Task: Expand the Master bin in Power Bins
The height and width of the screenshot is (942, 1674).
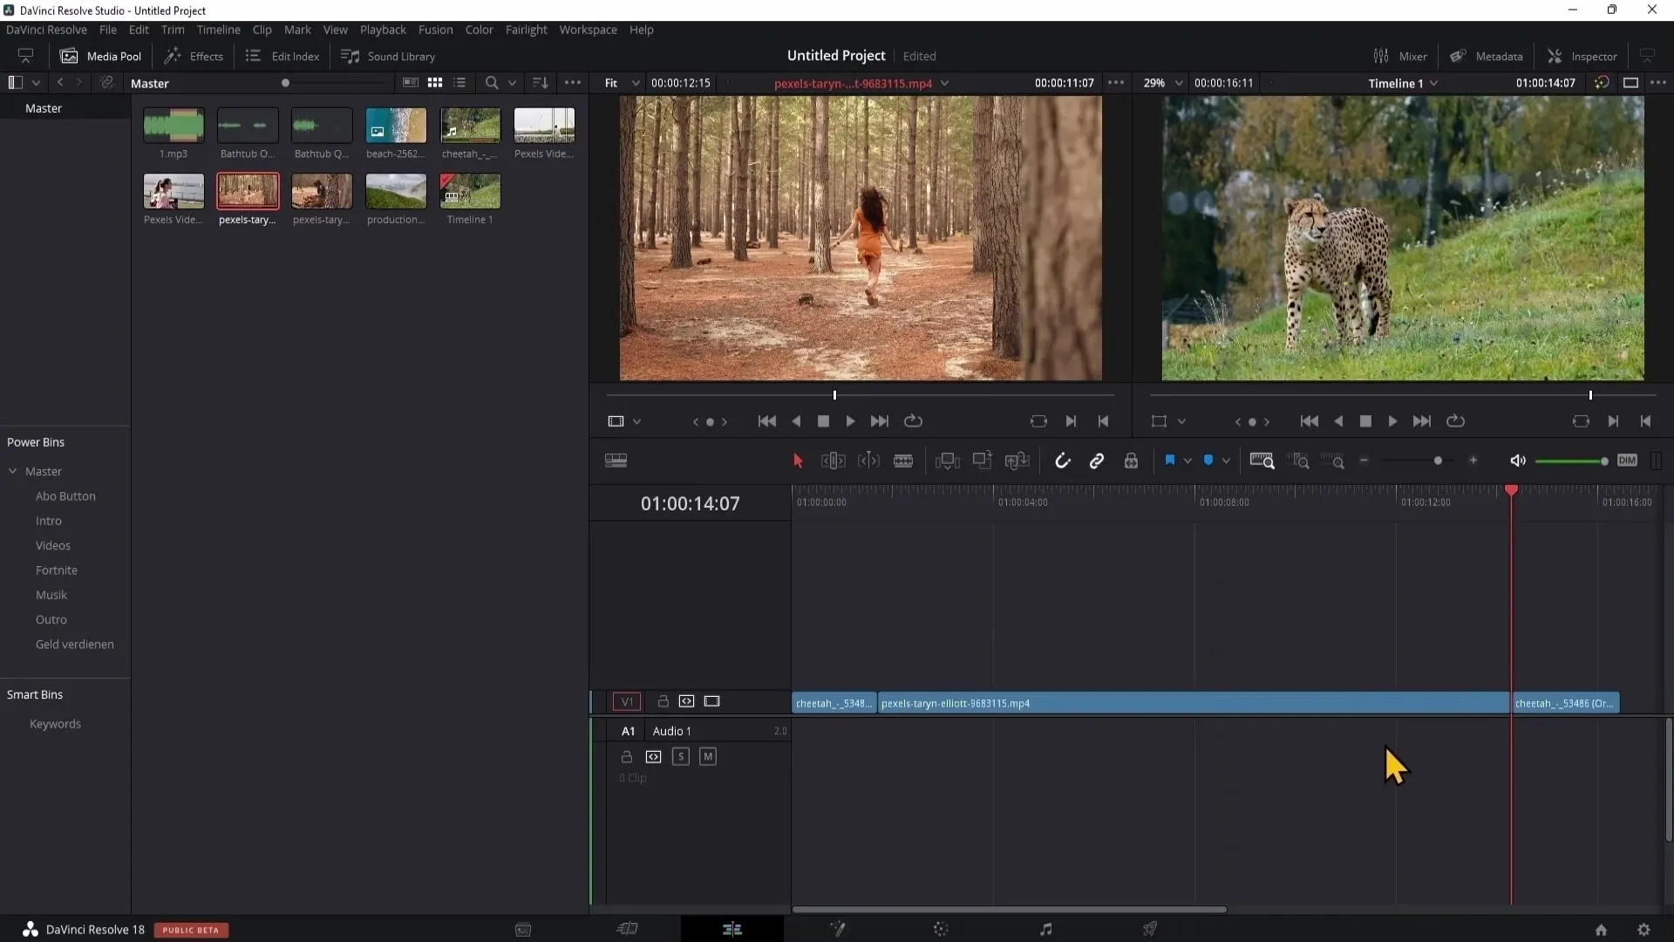Action: [11, 470]
